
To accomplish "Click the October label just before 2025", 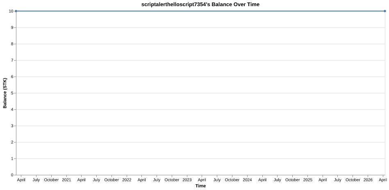I will tap(293, 180).
